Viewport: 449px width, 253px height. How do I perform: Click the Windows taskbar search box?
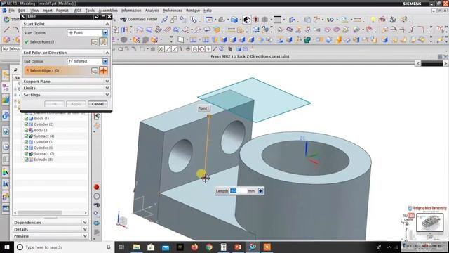[64, 247]
